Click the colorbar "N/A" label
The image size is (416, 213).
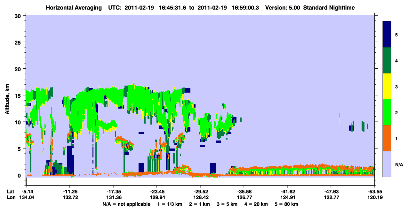coord(399,164)
